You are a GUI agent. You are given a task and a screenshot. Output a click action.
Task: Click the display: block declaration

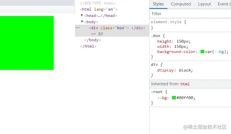(175, 70)
